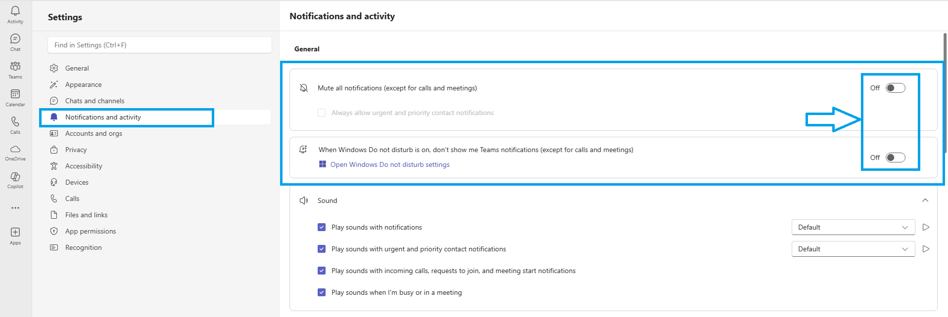Collapse the Sound section chevron
This screenshot has width=948, height=317.
tap(925, 200)
